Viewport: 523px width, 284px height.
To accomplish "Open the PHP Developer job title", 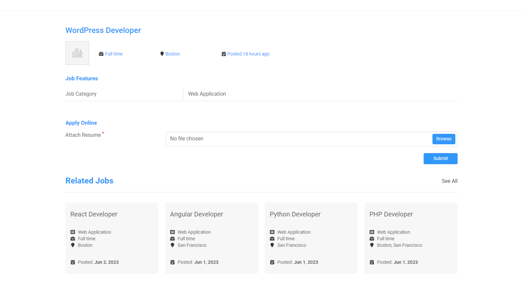I will pos(391,214).
